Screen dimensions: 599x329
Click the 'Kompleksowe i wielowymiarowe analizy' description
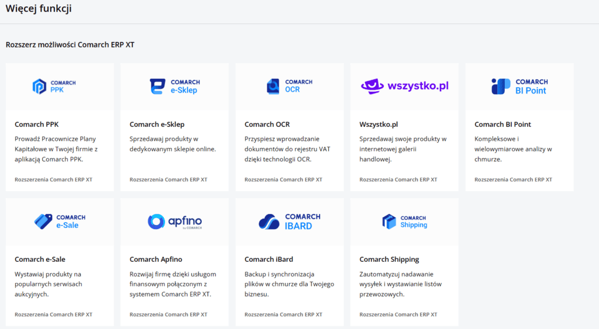pyautogui.click(x=513, y=149)
